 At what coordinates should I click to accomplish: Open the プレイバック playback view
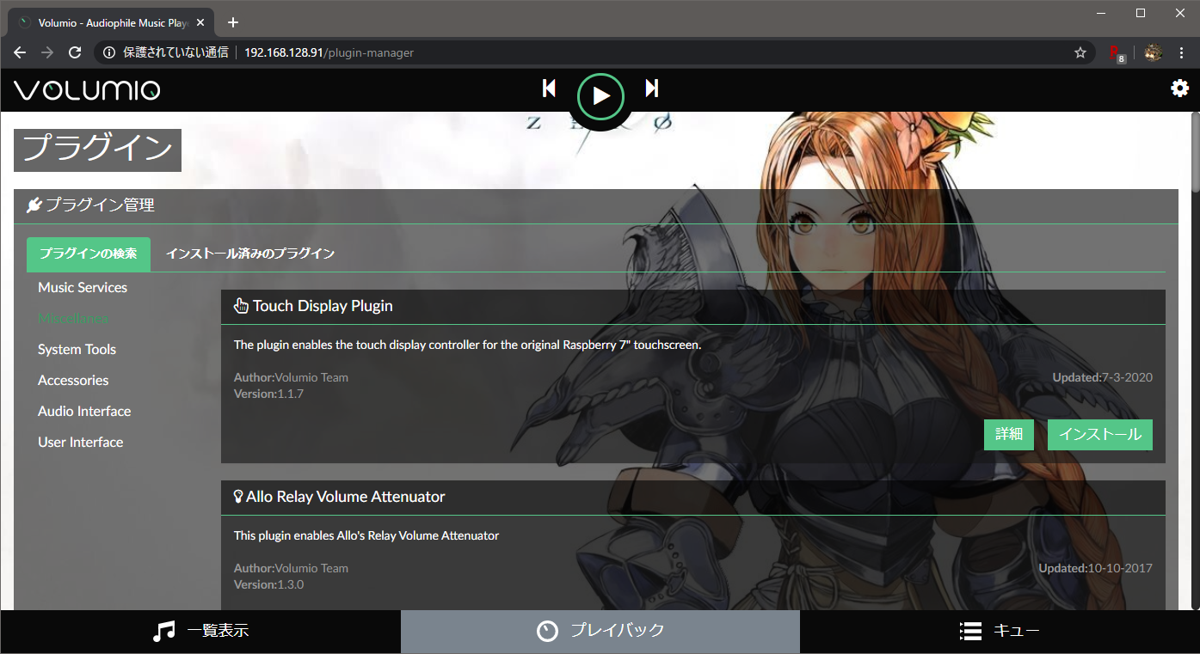(600, 632)
